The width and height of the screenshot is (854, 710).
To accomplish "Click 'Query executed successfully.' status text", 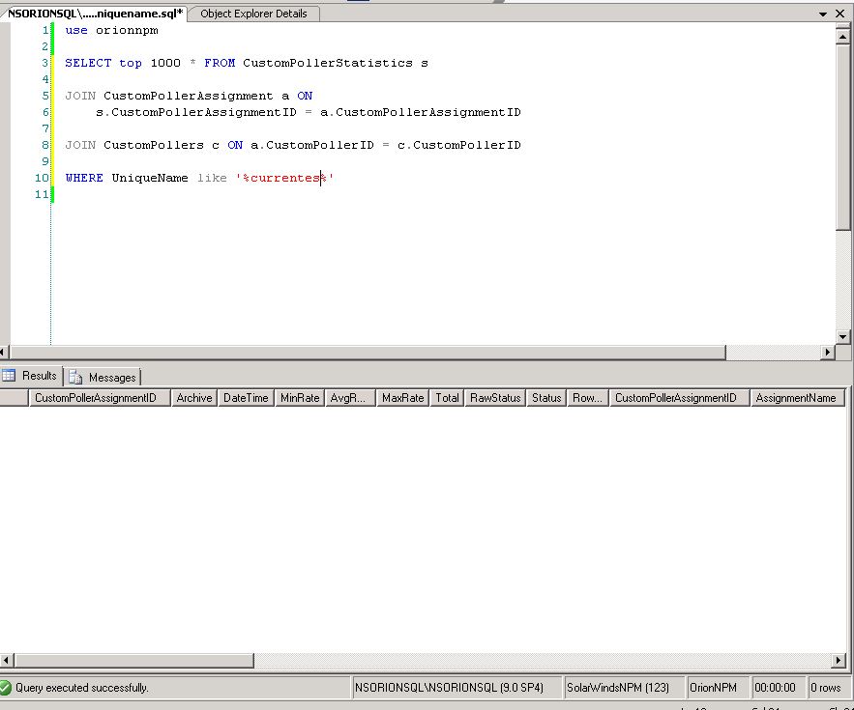I will 81,688.
